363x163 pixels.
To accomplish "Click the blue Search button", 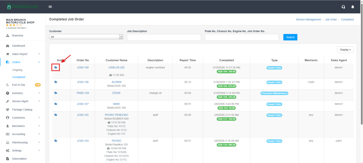I will point(290,37).
